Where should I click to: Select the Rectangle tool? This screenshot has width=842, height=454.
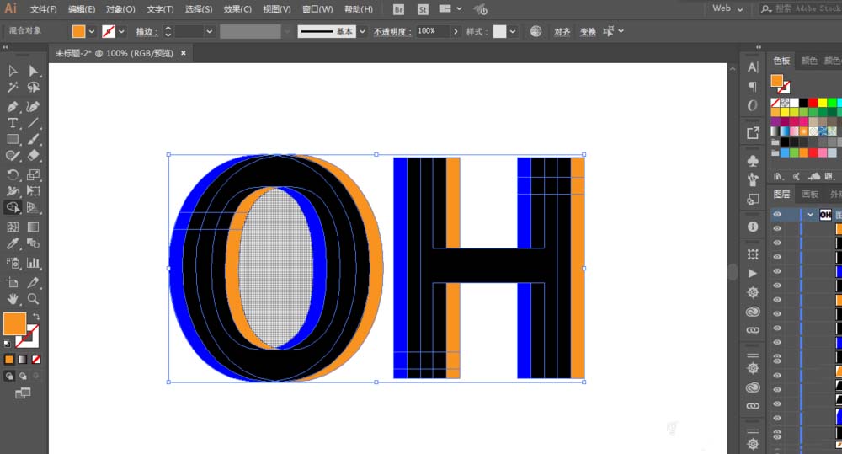13,139
